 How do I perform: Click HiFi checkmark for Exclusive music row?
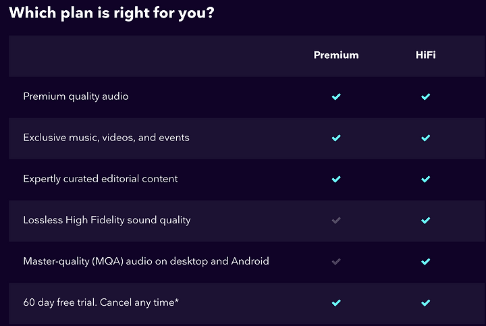click(x=425, y=138)
